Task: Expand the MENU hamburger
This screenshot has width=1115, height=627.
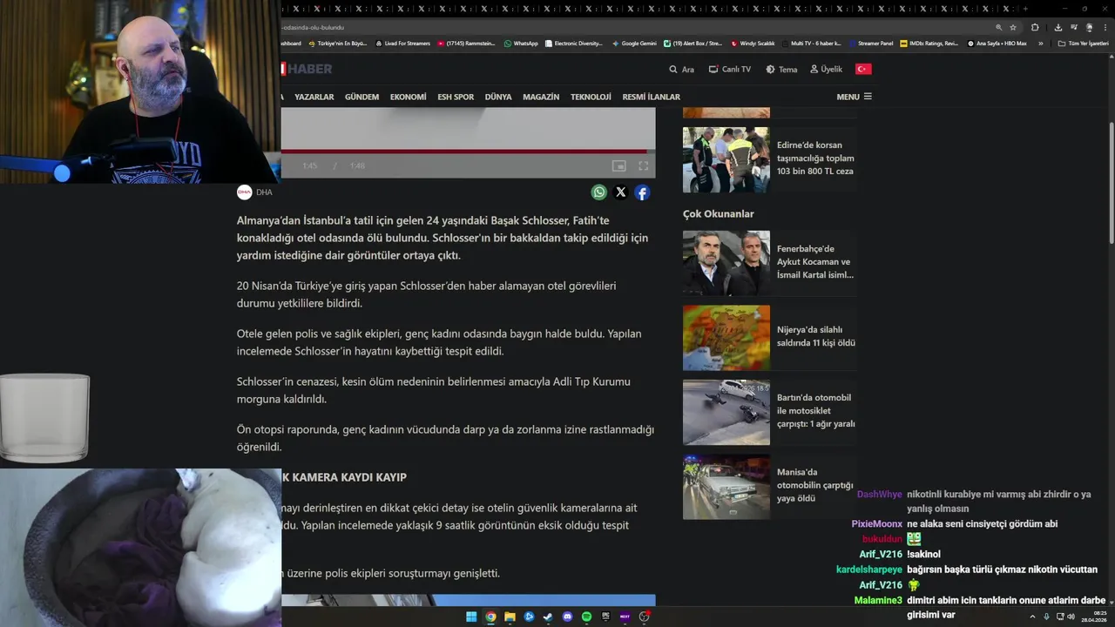Action: pos(854,97)
